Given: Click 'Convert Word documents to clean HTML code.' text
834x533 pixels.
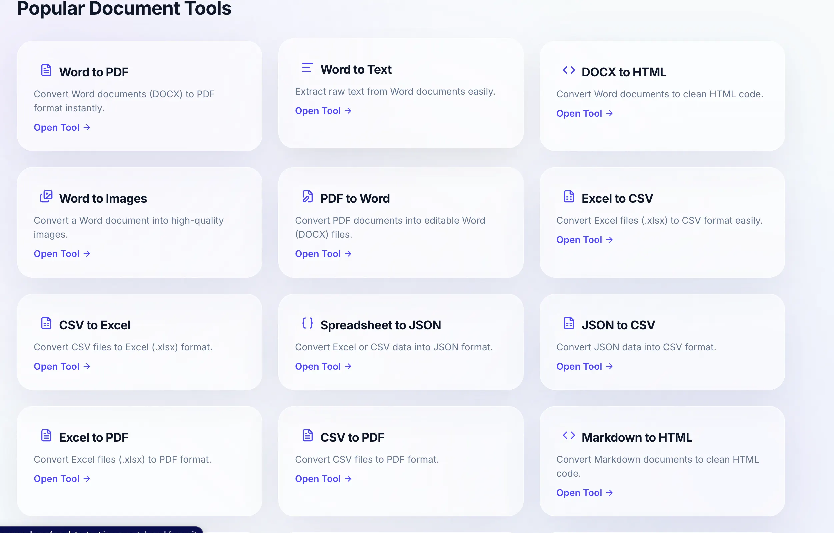Looking at the screenshot, I should pos(660,94).
